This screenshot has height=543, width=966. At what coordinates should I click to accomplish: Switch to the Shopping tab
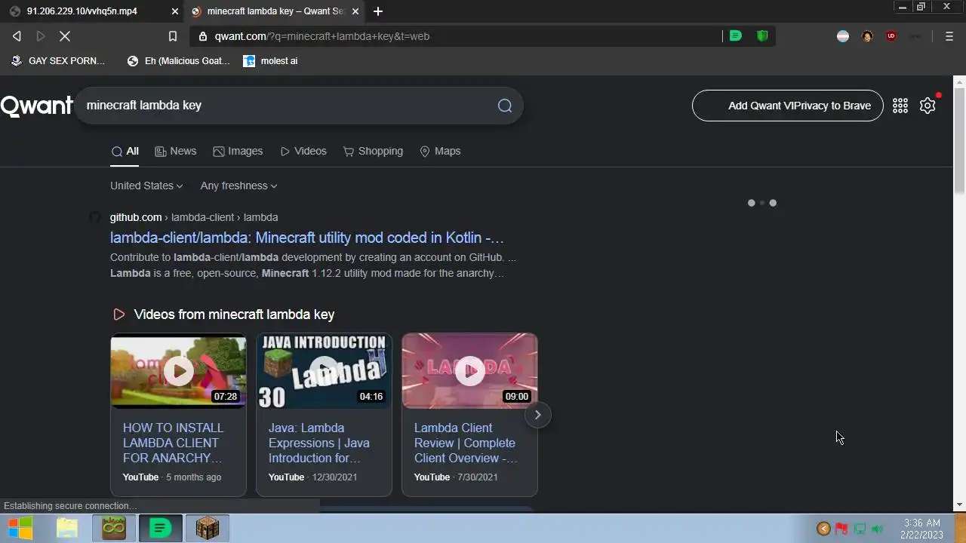(373, 151)
